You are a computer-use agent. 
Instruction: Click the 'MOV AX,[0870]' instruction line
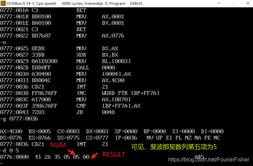[65, 99]
